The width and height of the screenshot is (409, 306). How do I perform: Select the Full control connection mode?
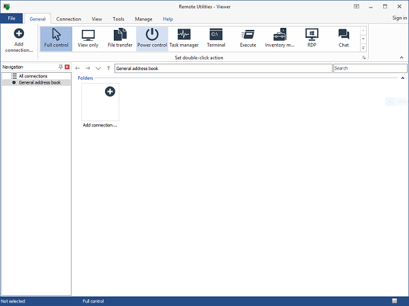[56, 39]
